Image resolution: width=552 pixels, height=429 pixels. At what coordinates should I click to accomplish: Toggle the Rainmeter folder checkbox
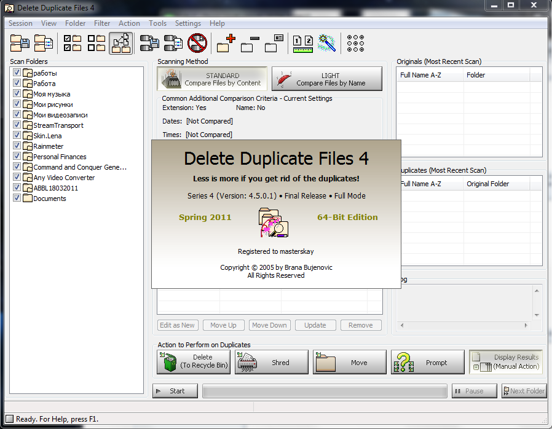(17, 145)
